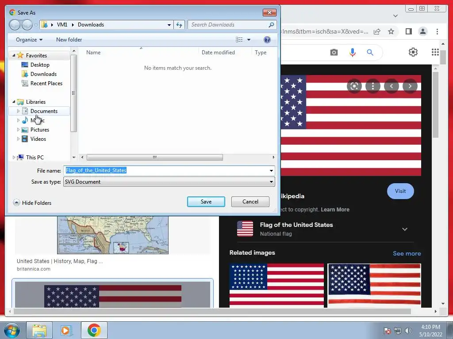Click the change view icon in Save As toolbar
The image size is (453, 339).
pyautogui.click(x=239, y=40)
